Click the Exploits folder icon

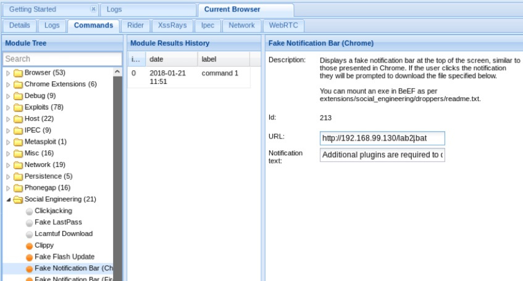[18, 108]
